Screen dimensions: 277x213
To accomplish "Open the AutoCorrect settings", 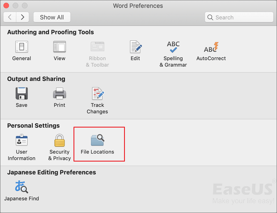I will (x=211, y=48).
